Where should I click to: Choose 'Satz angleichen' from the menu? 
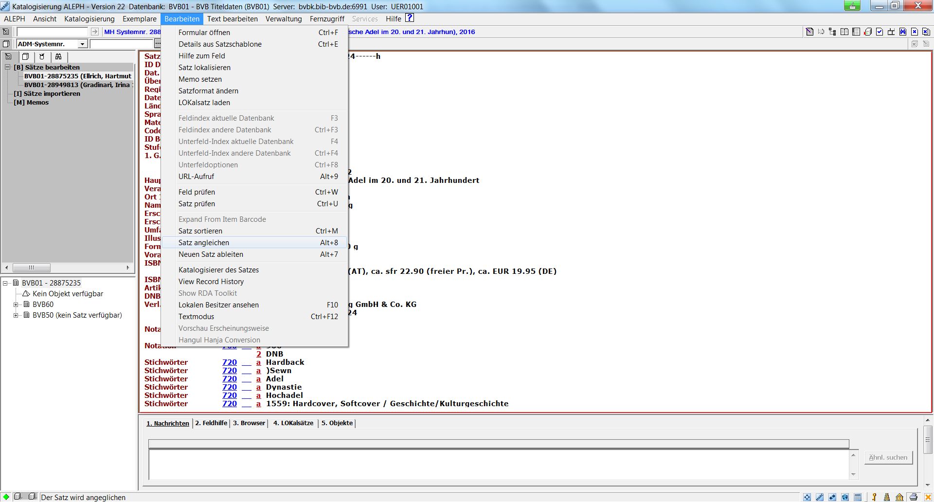(204, 243)
